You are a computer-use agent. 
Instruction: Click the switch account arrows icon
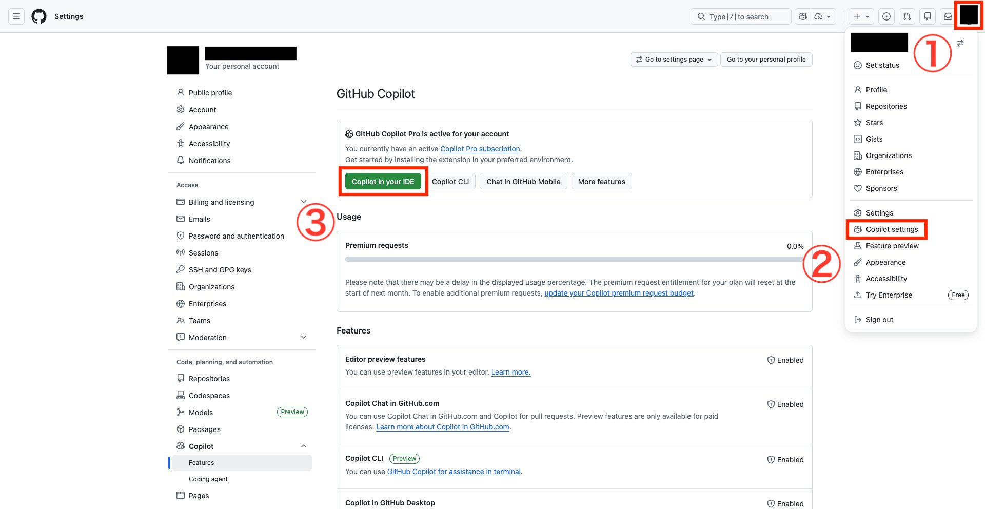coord(960,43)
